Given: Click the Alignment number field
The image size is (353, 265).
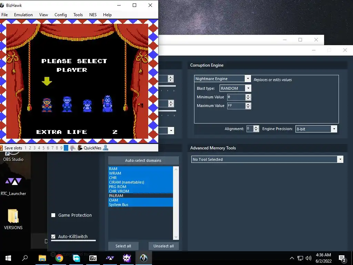Looking at the screenshot, I should click(x=250, y=129).
